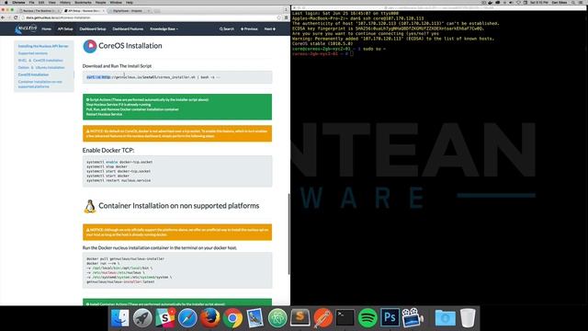Open Debian & Ubuntu Installation sidebar link
The image size is (588, 331).
[41, 67]
